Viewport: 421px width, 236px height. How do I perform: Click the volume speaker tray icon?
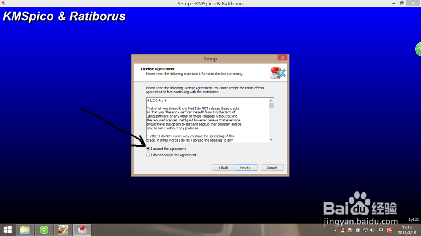click(373, 230)
